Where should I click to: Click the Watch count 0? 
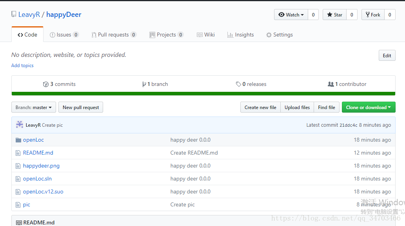pyautogui.click(x=313, y=15)
